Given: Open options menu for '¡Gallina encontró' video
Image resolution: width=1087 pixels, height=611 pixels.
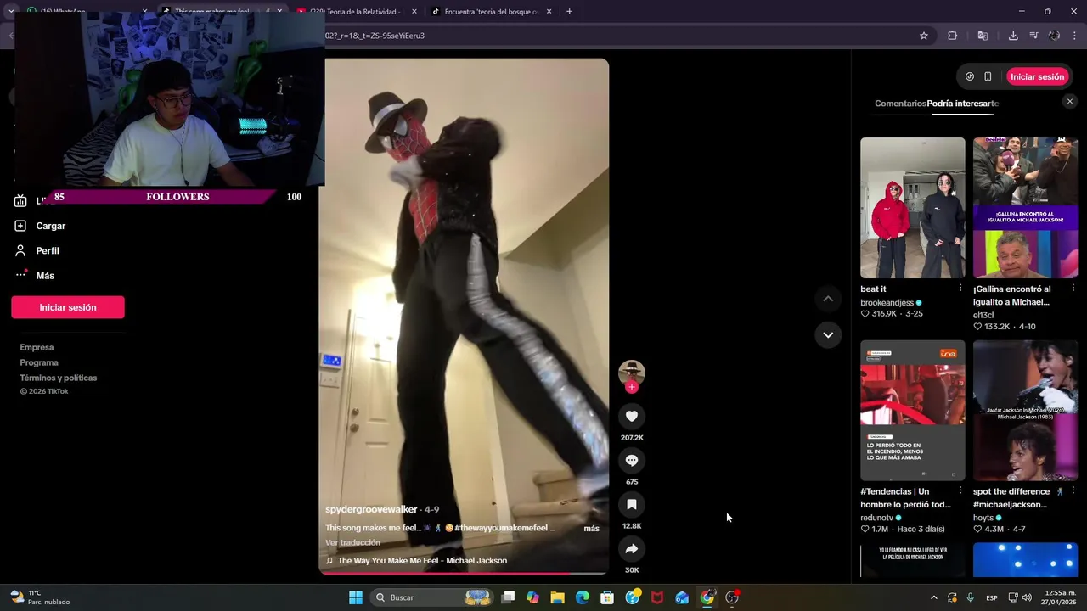Looking at the screenshot, I should [1073, 289].
